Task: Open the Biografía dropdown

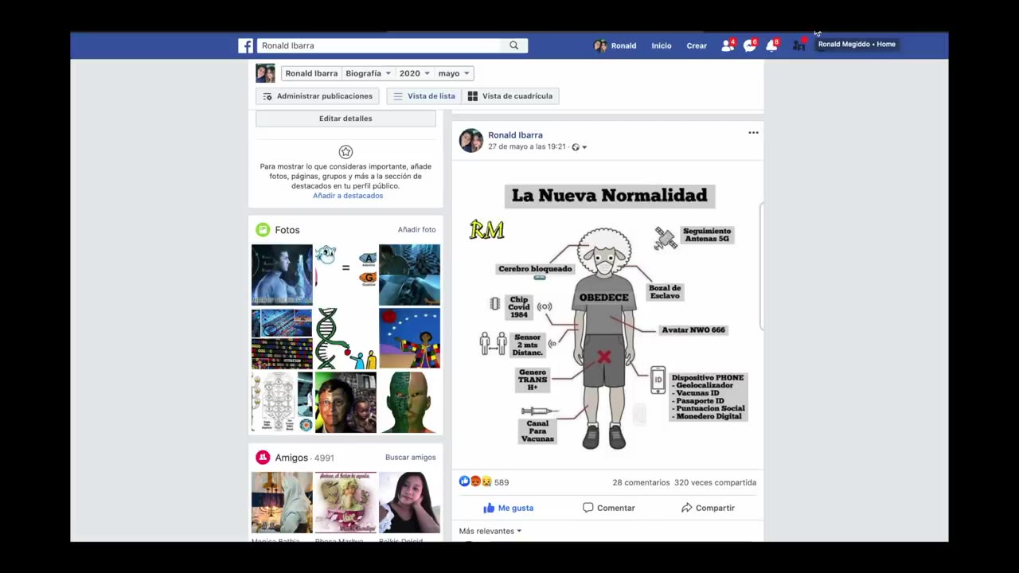Action: (368, 73)
